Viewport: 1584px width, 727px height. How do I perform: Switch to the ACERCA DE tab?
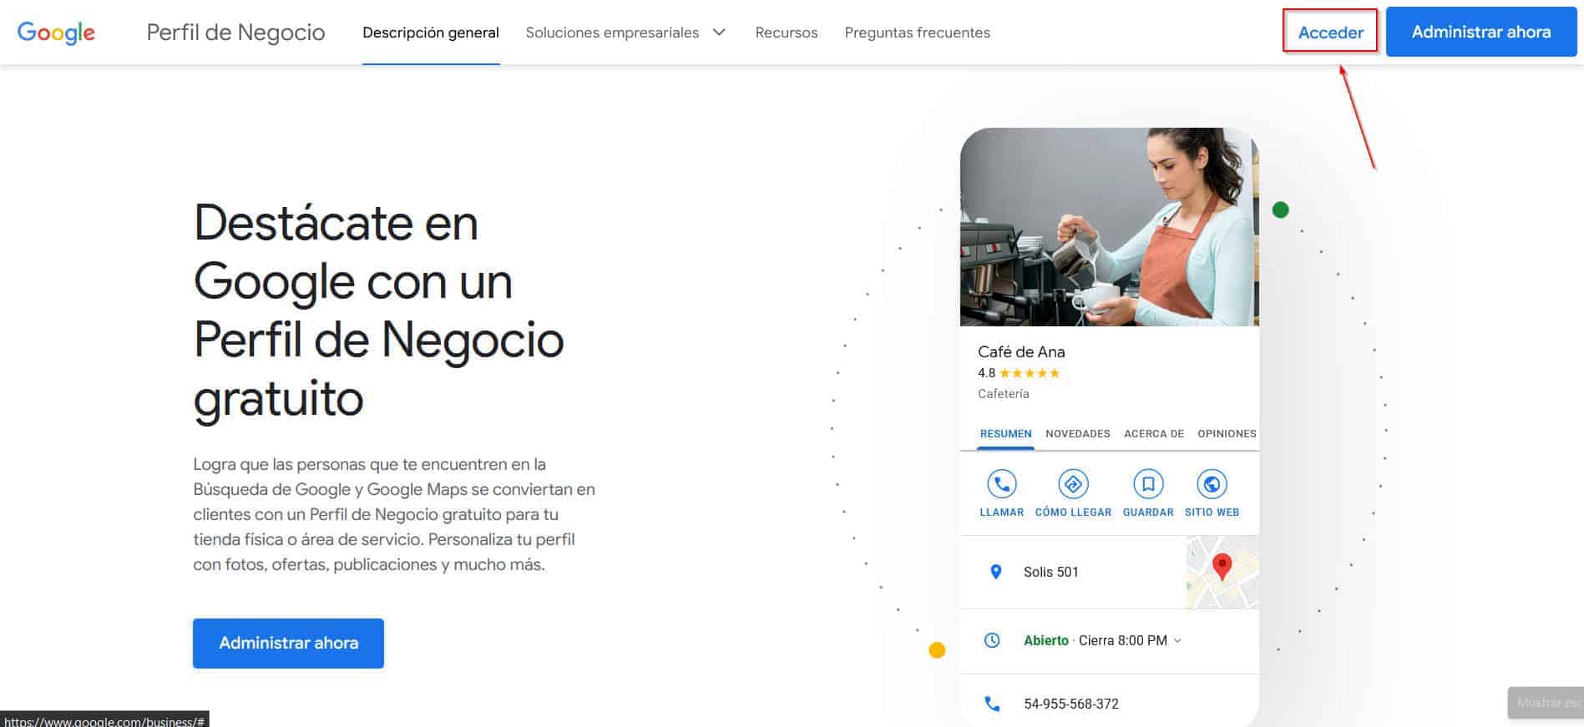point(1153,434)
